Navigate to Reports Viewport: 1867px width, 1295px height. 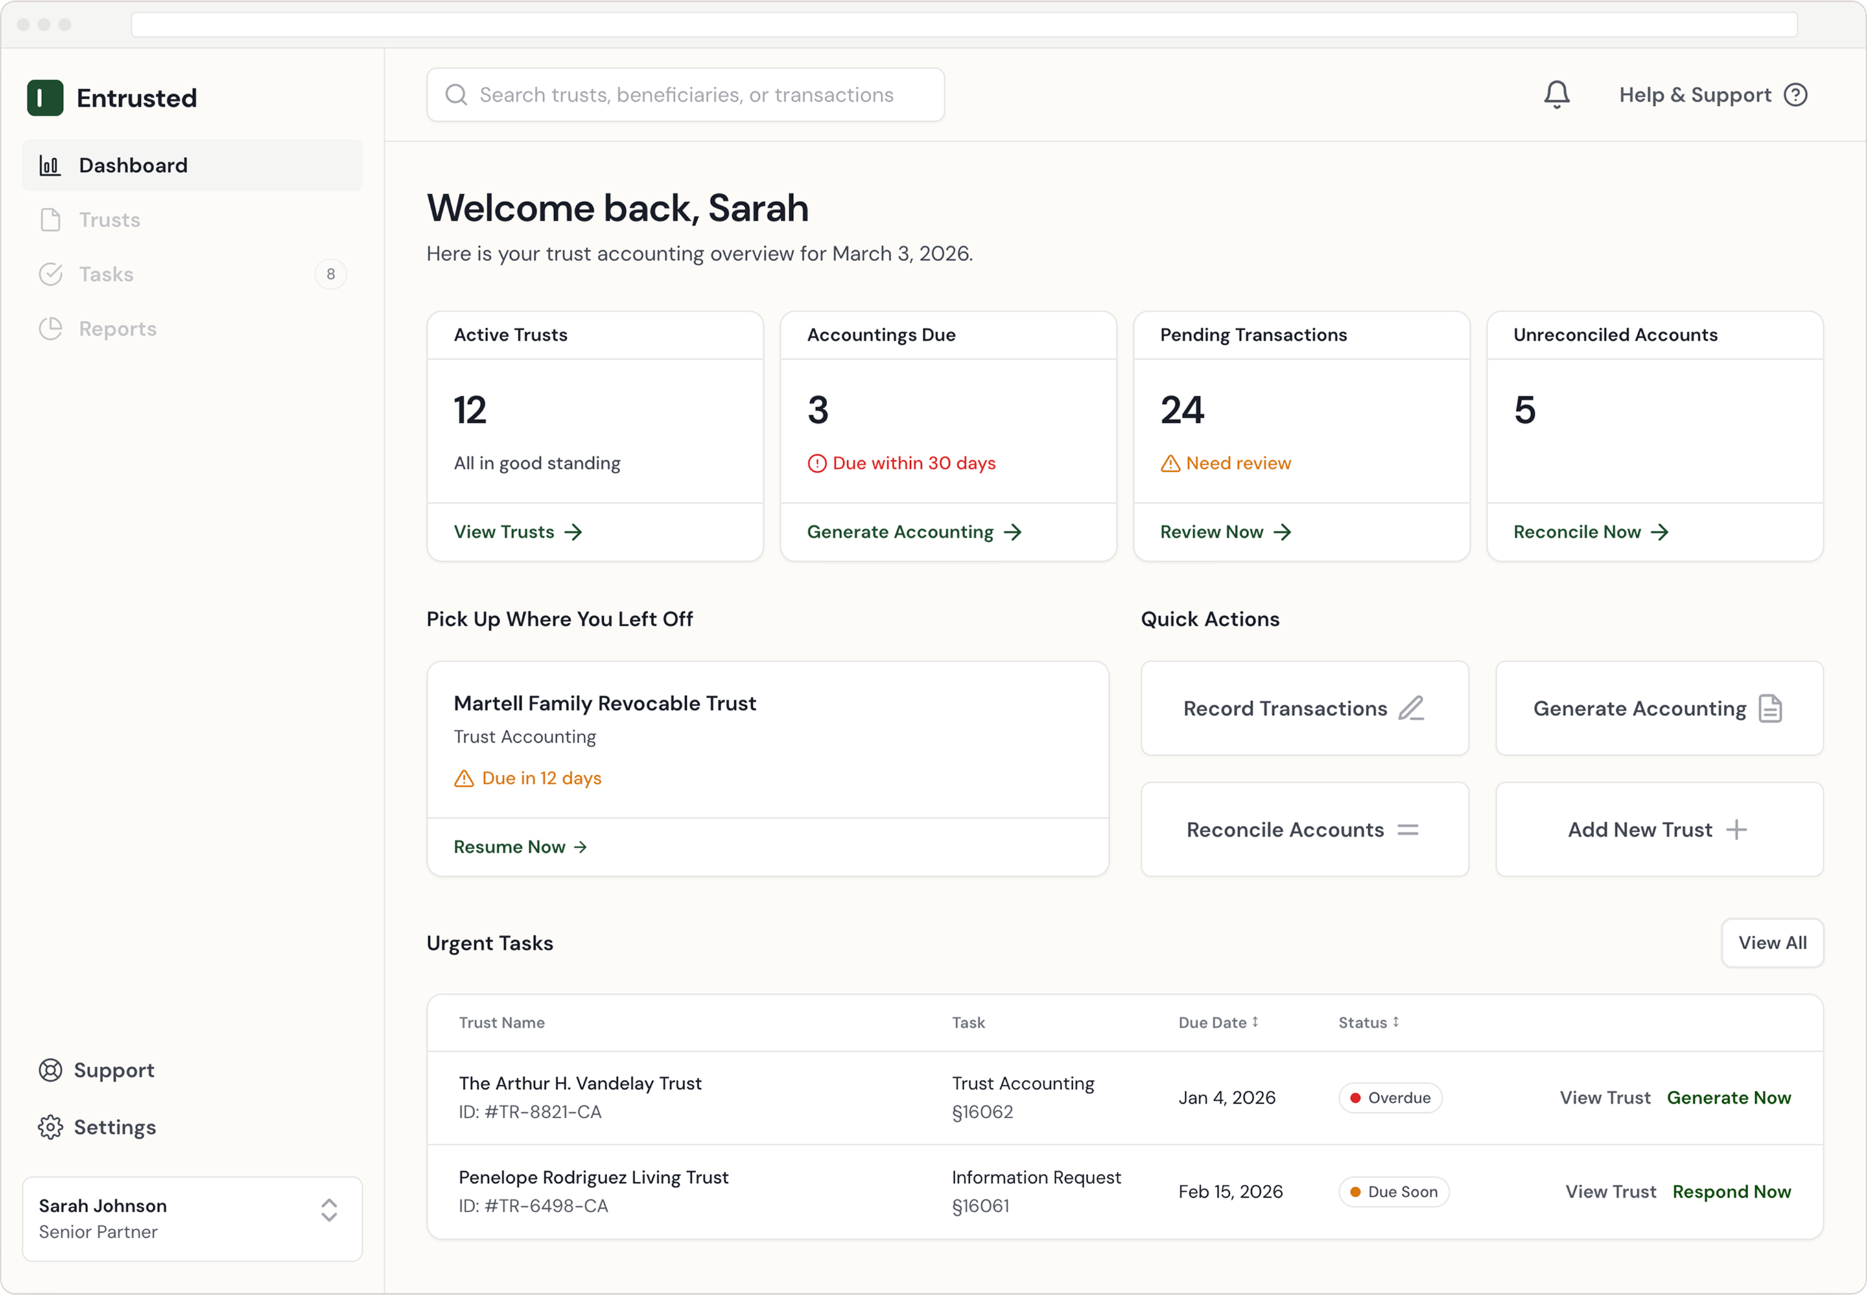tap(117, 329)
